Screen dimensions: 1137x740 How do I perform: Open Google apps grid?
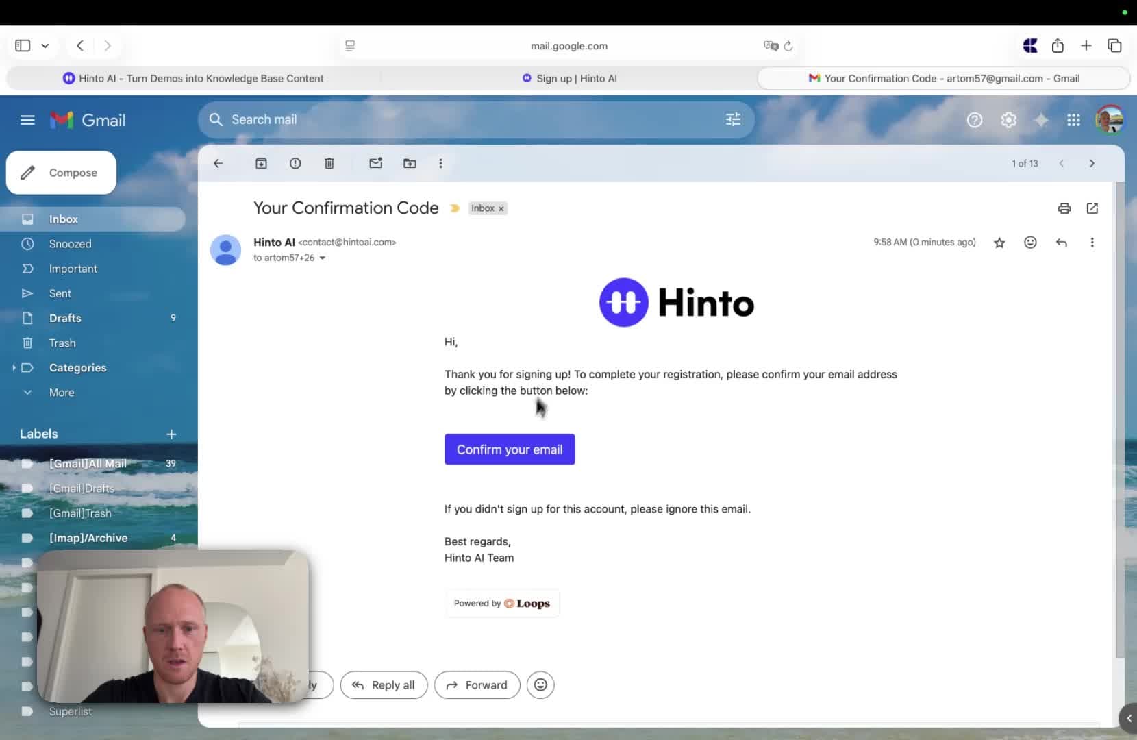tap(1073, 120)
